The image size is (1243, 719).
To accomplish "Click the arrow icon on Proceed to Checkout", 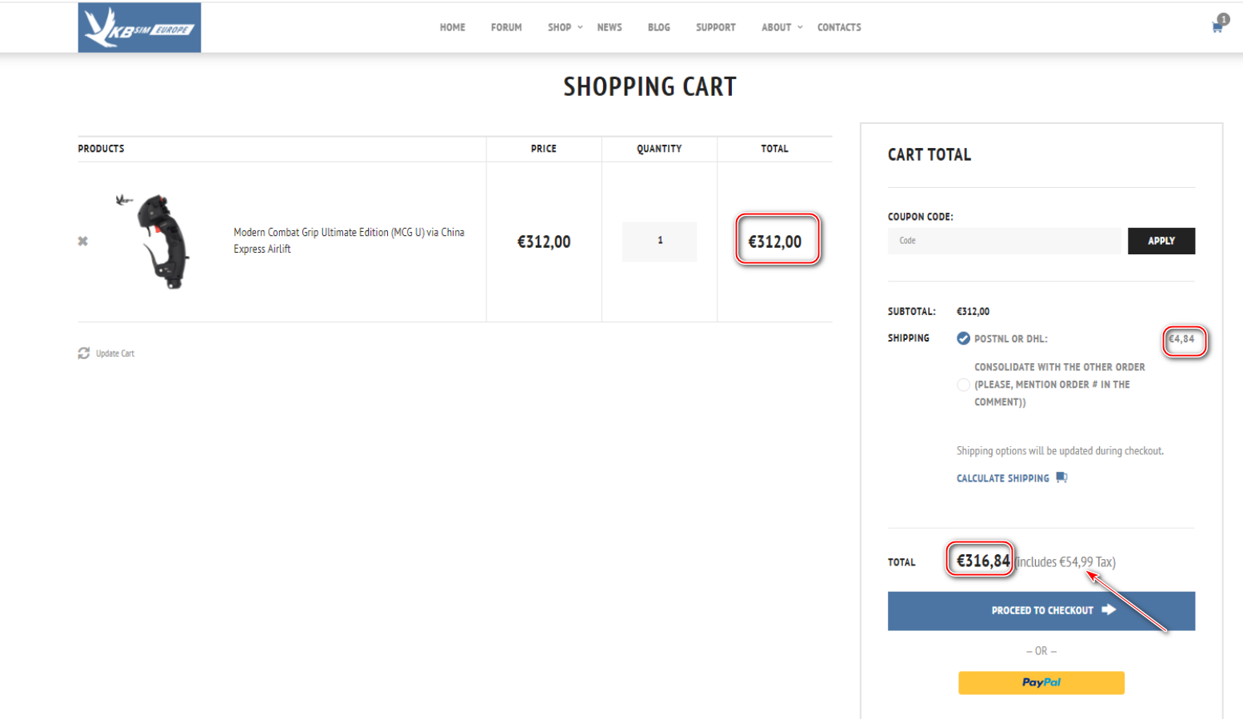I will click(x=1109, y=609).
